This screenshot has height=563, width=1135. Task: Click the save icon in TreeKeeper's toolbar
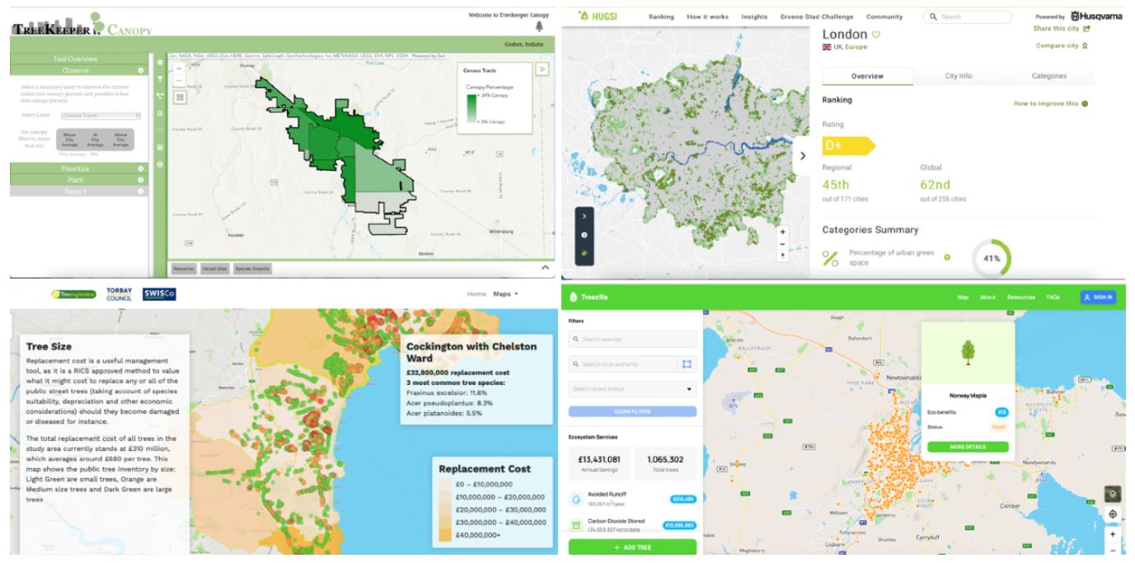pos(159,147)
